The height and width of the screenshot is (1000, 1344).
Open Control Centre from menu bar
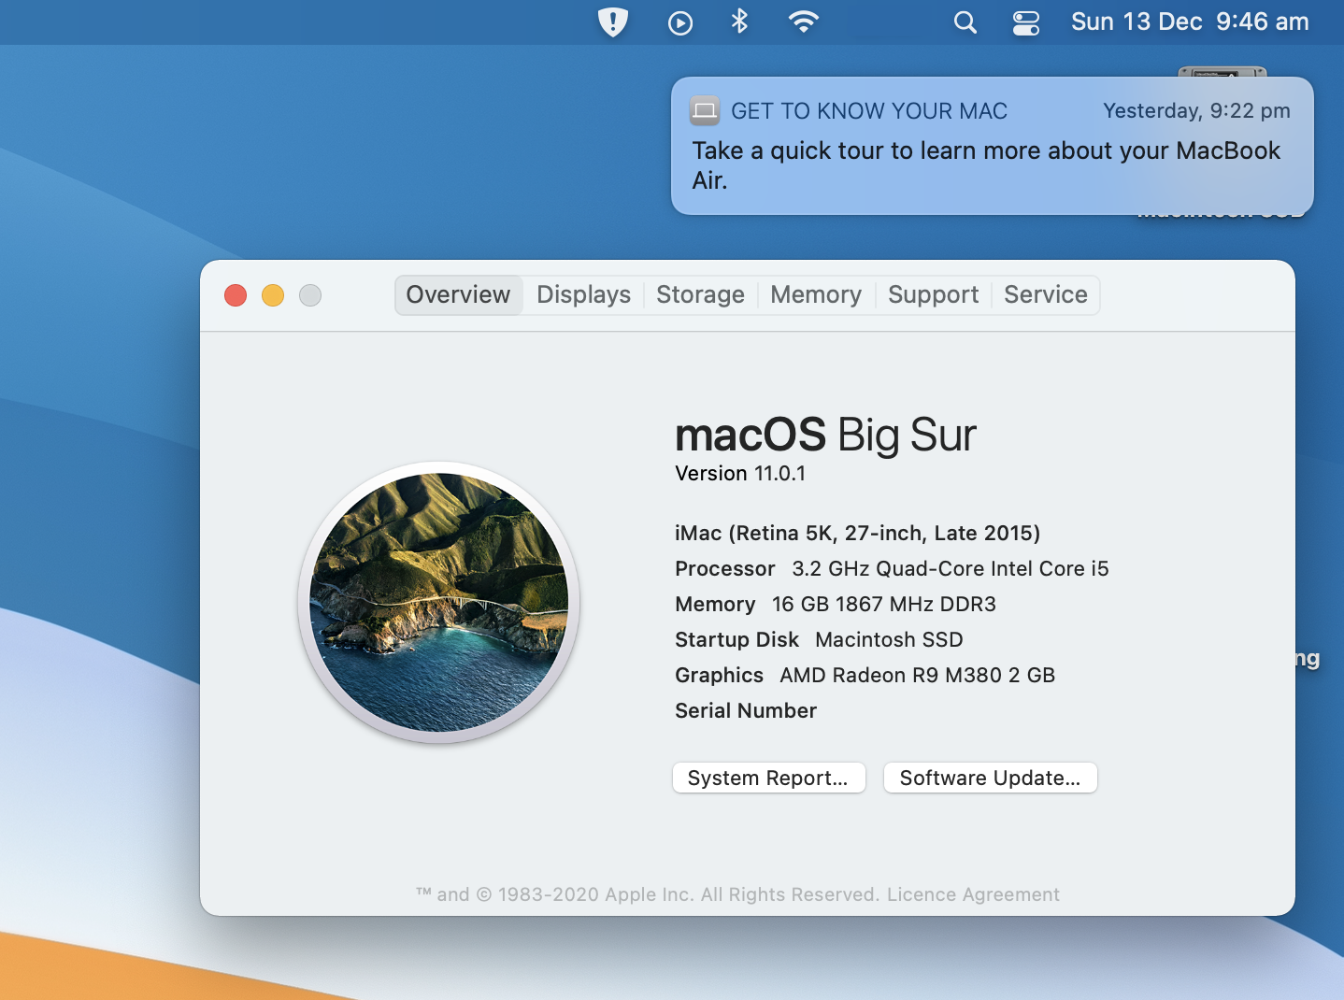coord(1026,22)
